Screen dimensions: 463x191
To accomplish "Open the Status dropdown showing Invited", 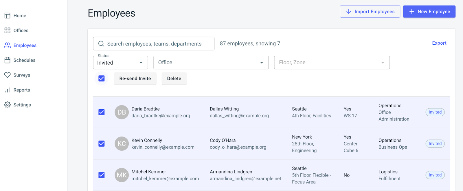I will [x=120, y=63].
